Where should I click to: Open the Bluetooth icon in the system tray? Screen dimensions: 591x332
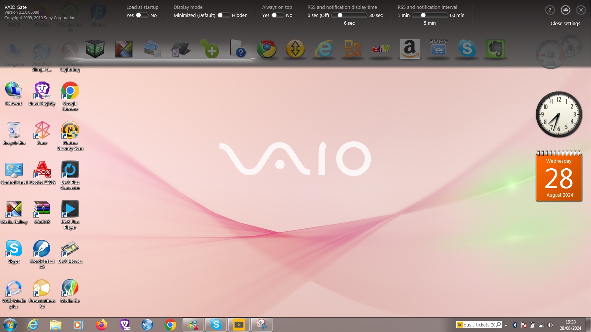pos(515,325)
